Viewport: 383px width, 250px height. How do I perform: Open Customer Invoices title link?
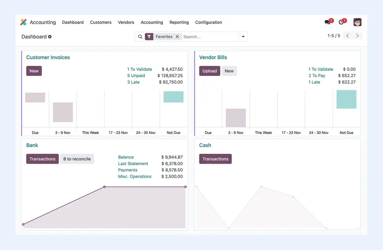48,57
